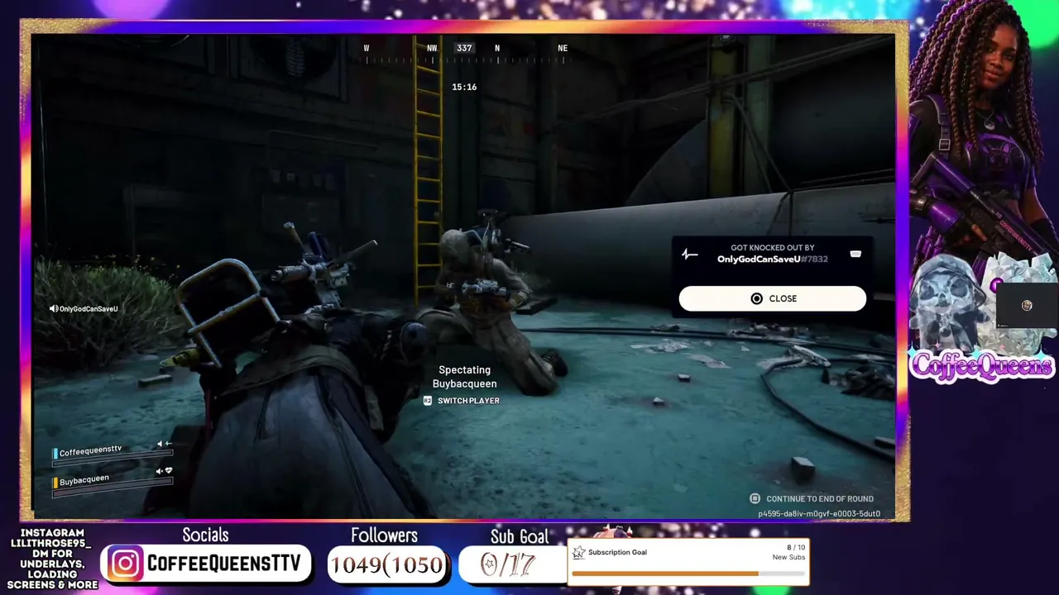Click the Instagram promo text at bottom-left
The image size is (1059, 595).
[x=53, y=559]
